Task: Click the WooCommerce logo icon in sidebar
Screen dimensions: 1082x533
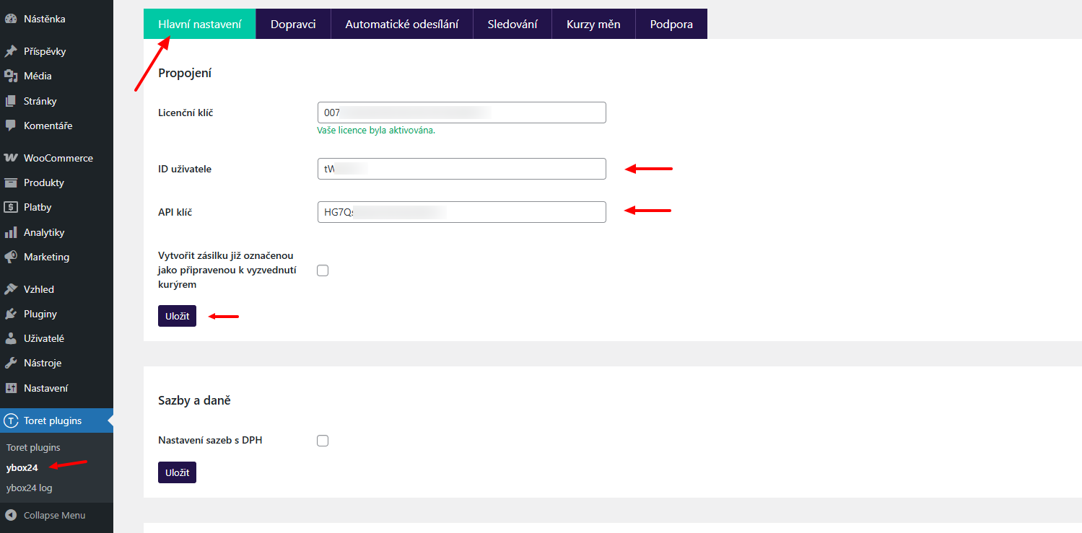Action: tap(11, 158)
